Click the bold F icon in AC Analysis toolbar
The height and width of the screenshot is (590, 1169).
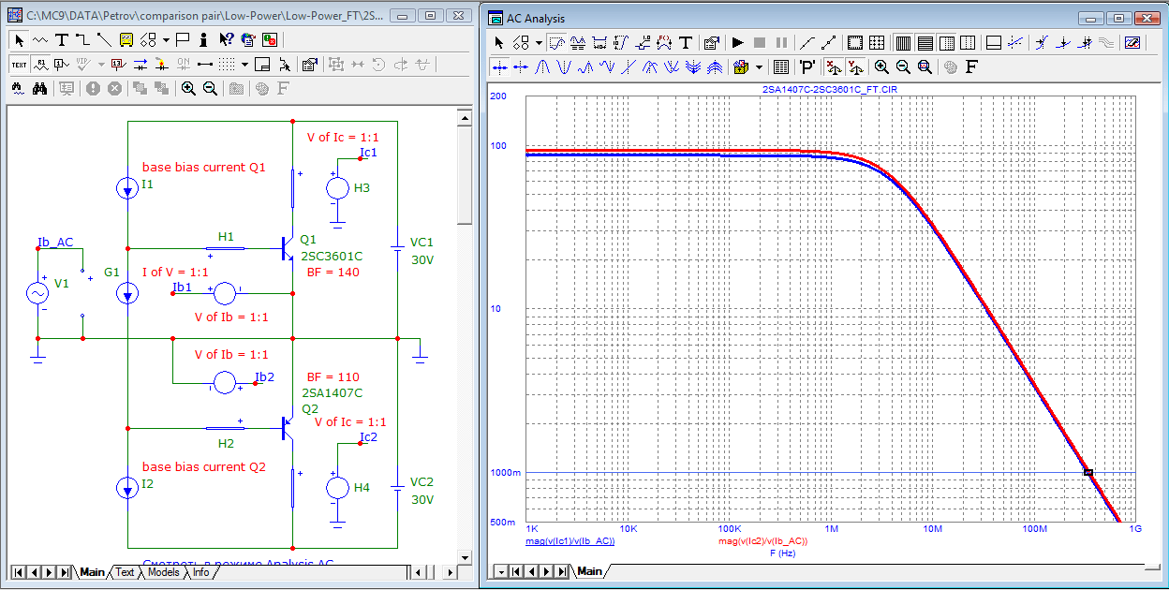[x=971, y=67]
